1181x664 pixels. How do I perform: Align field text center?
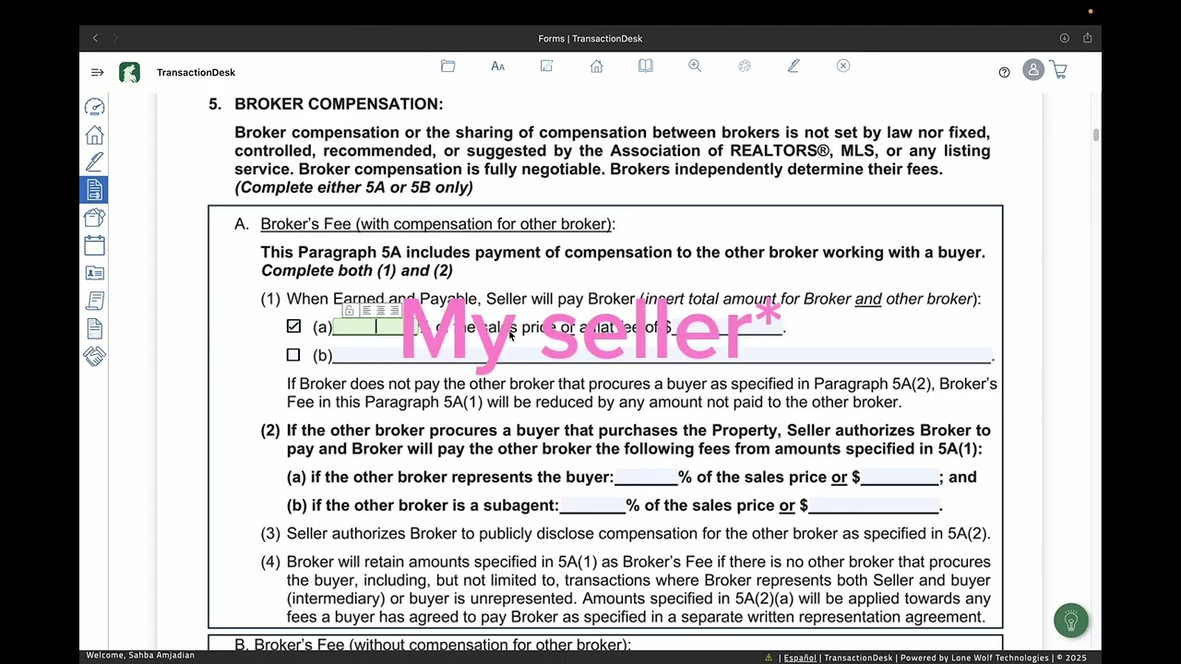pyautogui.click(x=380, y=311)
